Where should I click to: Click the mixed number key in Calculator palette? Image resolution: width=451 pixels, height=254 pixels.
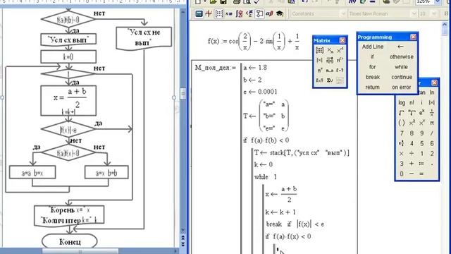[x=402, y=143]
